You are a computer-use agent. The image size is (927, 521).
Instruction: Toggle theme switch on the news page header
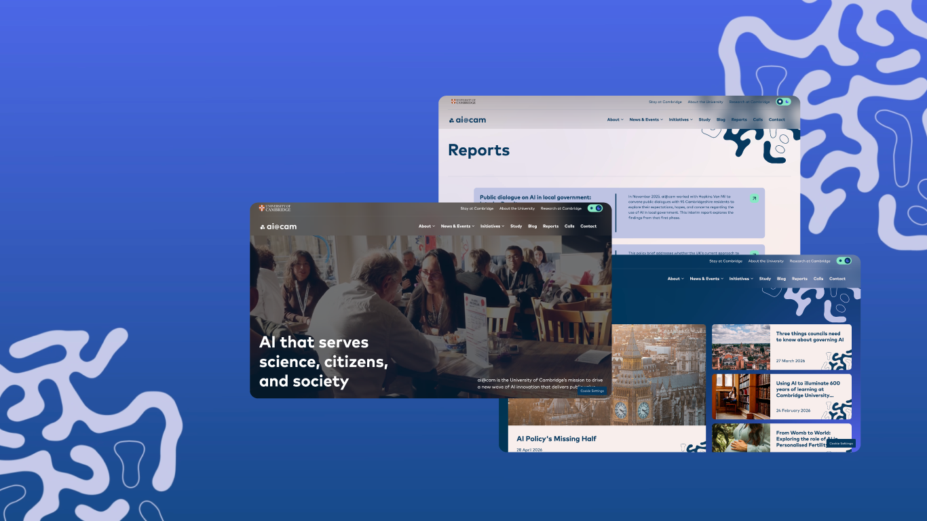pos(844,260)
